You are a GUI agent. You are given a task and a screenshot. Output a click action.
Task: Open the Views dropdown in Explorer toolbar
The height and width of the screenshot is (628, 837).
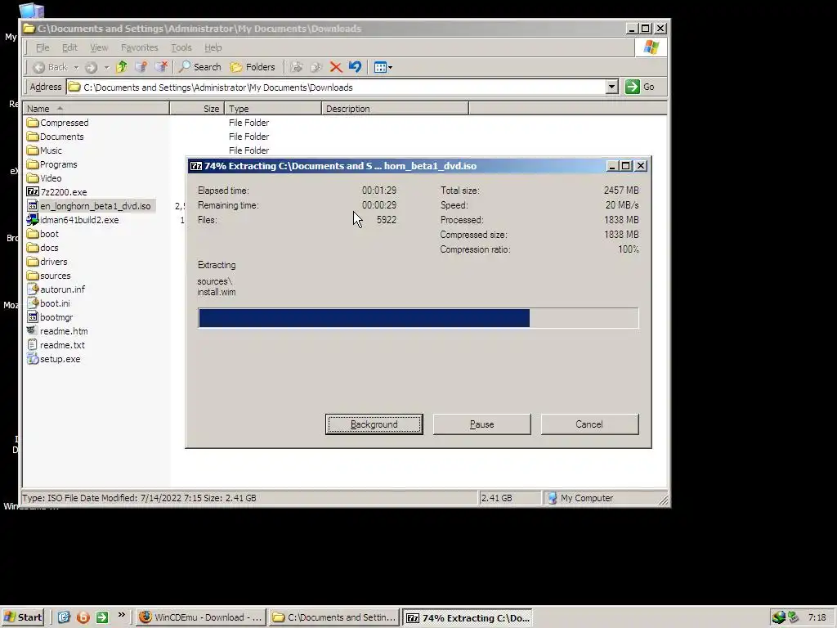coord(383,67)
